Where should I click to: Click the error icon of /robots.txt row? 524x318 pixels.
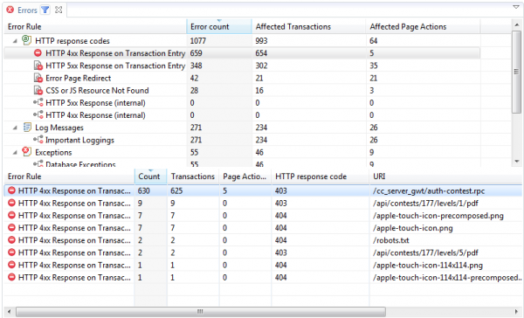(x=11, y=240)
